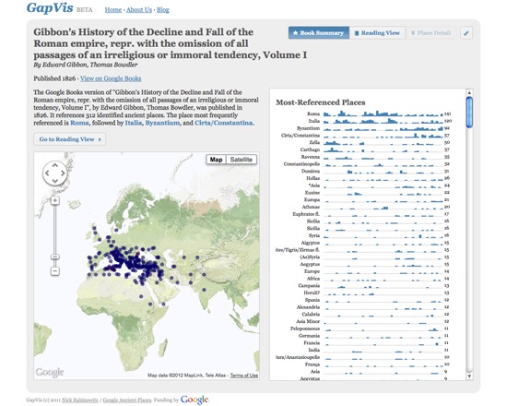Select Italia in Most-Referenced Places
The image size is (507, 406).
tap(363, 121)
